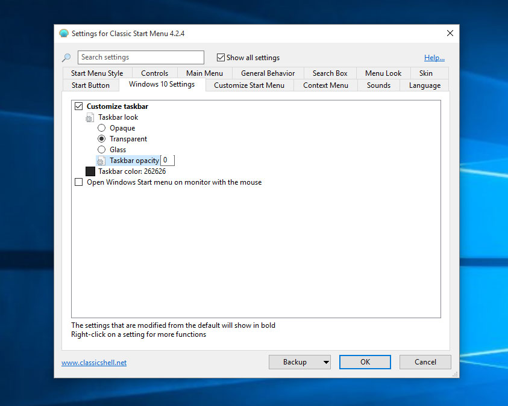Click the Cancel button
508x406 pixels.
pyautogui.click(x=425, y=362)
